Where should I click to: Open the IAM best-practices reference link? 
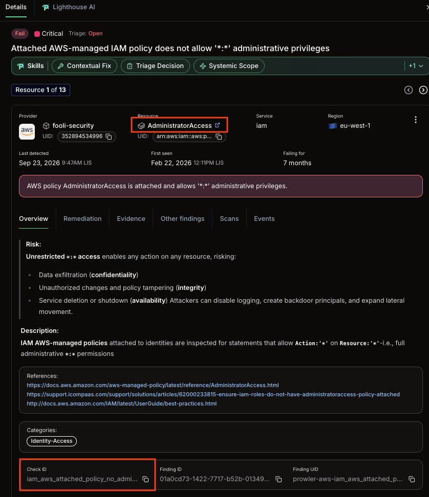coord(121,403)
